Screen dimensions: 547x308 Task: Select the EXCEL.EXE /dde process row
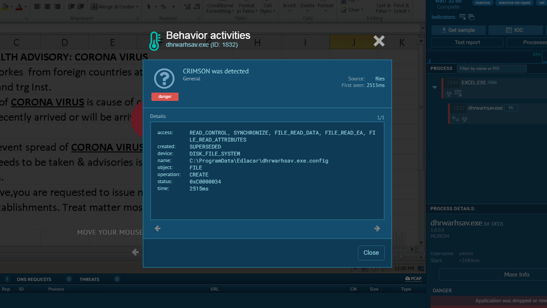494,88
